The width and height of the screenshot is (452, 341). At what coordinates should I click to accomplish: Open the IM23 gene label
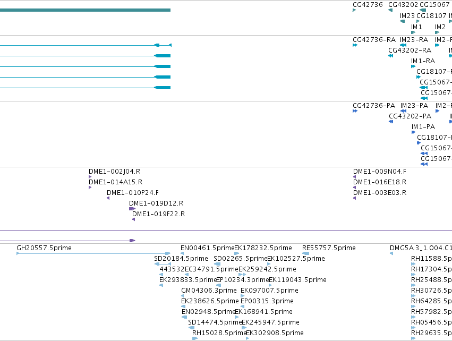pyautogui.click(x=407, y=16)
